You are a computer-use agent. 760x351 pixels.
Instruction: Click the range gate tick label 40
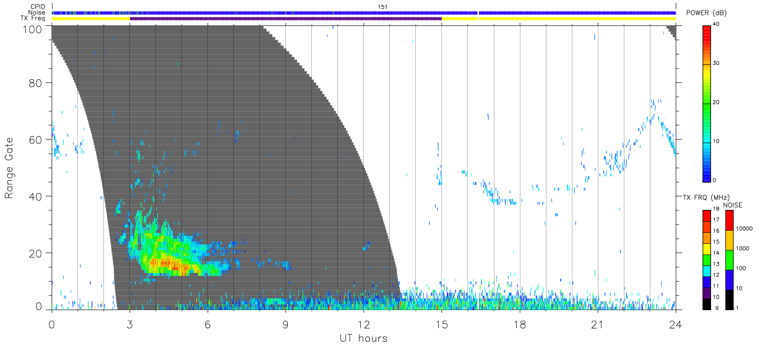(x=36, y=196)
